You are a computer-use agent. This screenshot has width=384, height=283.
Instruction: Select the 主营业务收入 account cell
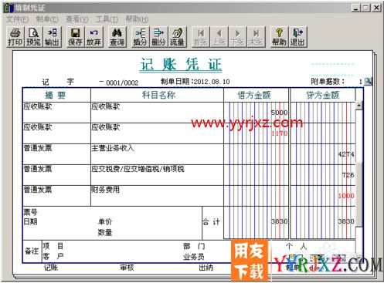[x=157, y=154]
